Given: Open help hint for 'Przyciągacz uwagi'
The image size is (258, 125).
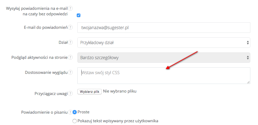Looking at the screenshot, I should [x=71, y=94].
